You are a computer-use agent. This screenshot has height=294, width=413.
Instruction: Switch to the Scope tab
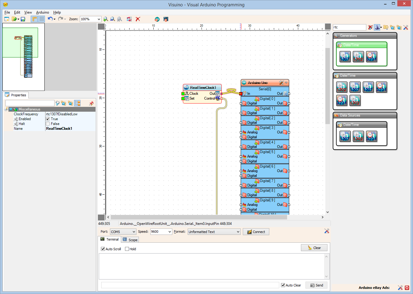[130, 240]
